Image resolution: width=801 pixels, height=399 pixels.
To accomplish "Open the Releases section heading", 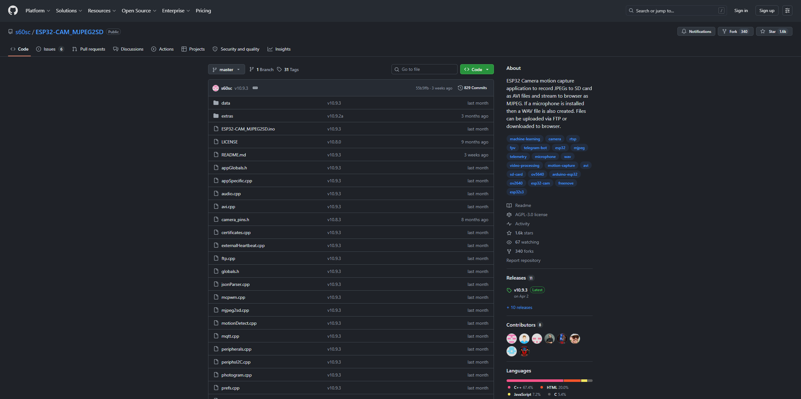I will tap(516, 278).
